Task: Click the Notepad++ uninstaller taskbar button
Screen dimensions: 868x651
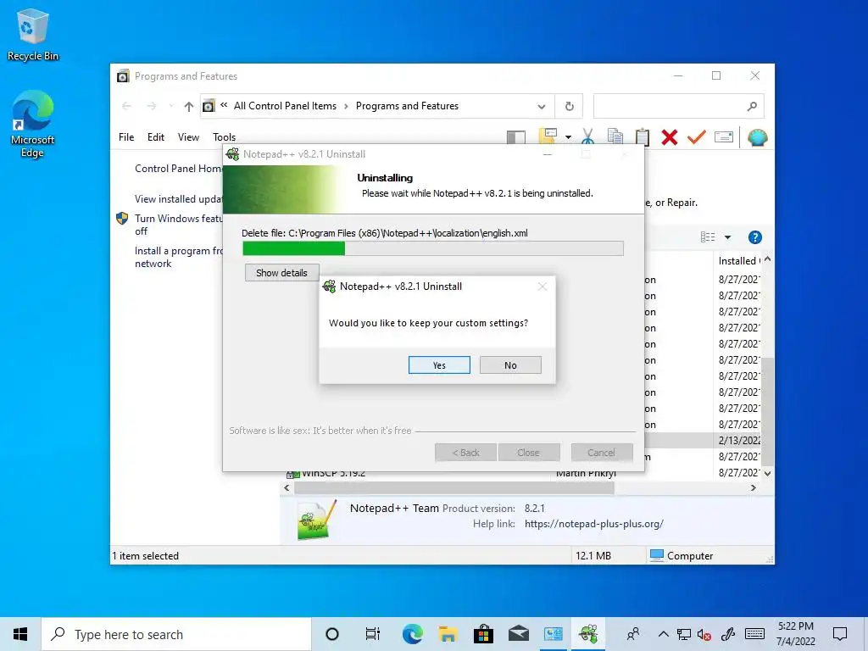Action: click(x=588, y=634)
